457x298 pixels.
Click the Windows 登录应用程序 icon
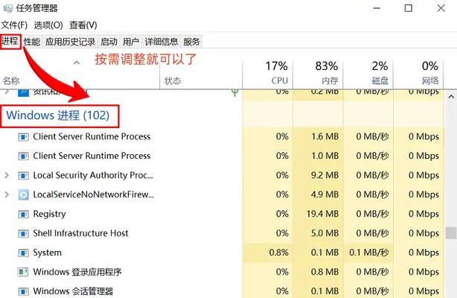pyautogui.click(x=23, y=273)
